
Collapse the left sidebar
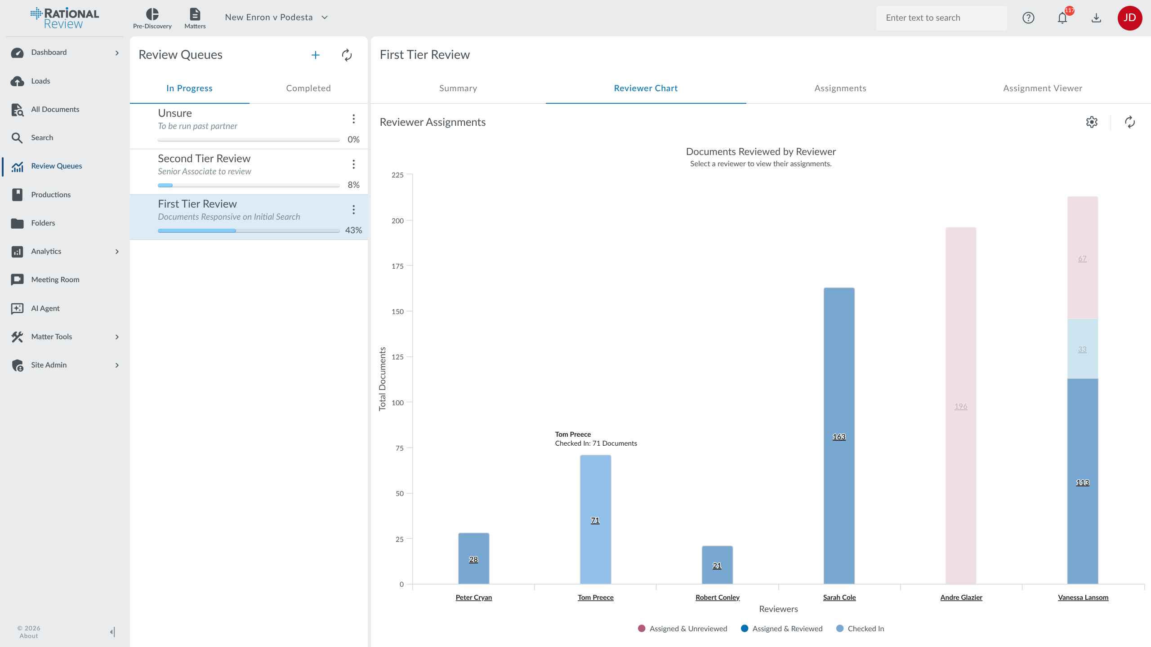[112, 632]
